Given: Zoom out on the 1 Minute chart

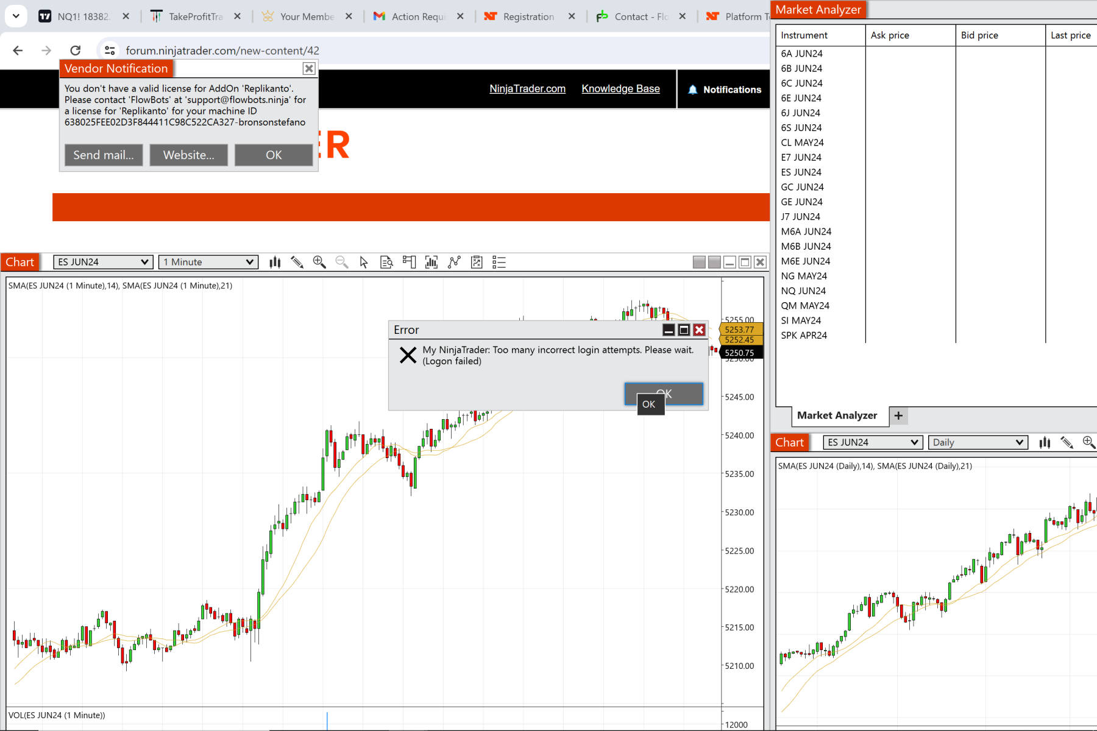Looking at the screenshot, I should tap(342, 262).
